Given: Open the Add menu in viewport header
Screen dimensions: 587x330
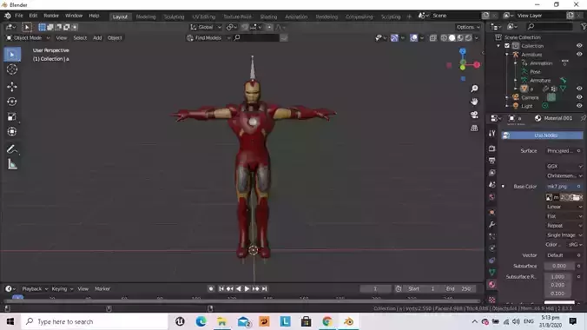Looking at the screenshot, I should 97,38.
